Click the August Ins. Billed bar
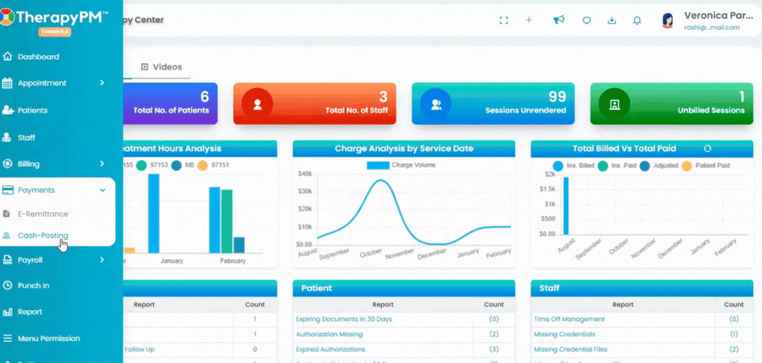The image size is (762, 363). [x=565, y=206]
